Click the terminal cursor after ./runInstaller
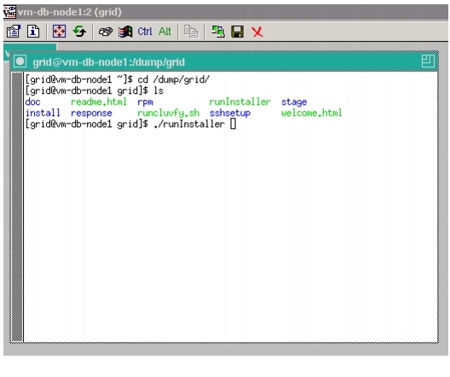Image resolution: width=450 pixels, height=377 pixels. pyautogui.click(x=233, y=124)
